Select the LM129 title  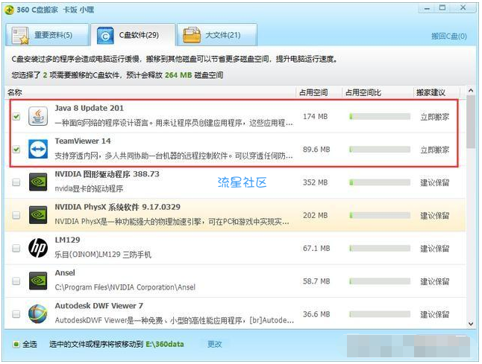67,240
